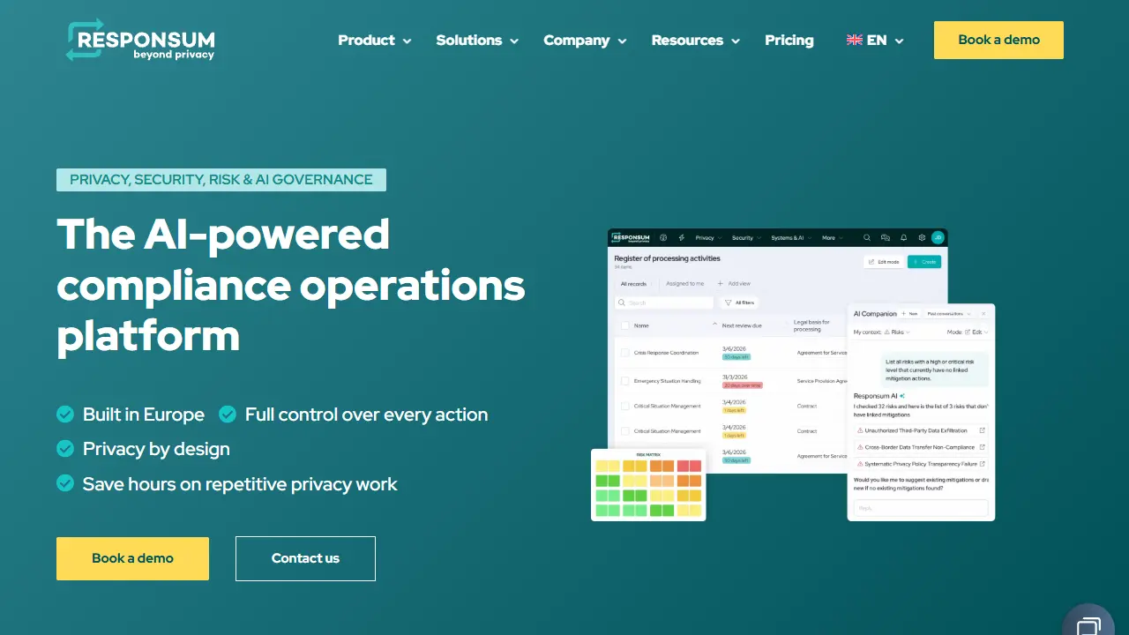Check the Crisis Response Coordination row
This screenshot has width=1129, height=635.
pyautogui.click(x=624, y=353)
